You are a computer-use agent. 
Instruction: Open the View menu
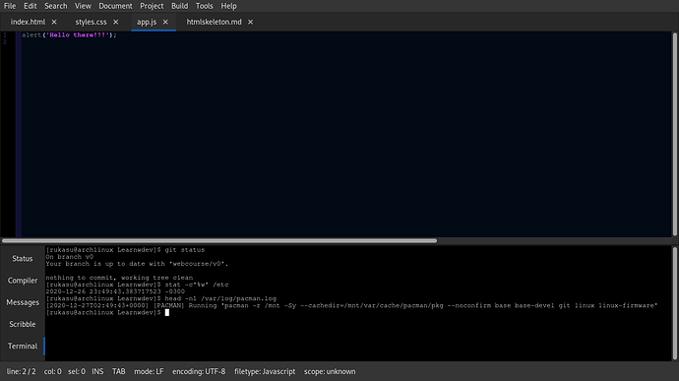[83, 6]
